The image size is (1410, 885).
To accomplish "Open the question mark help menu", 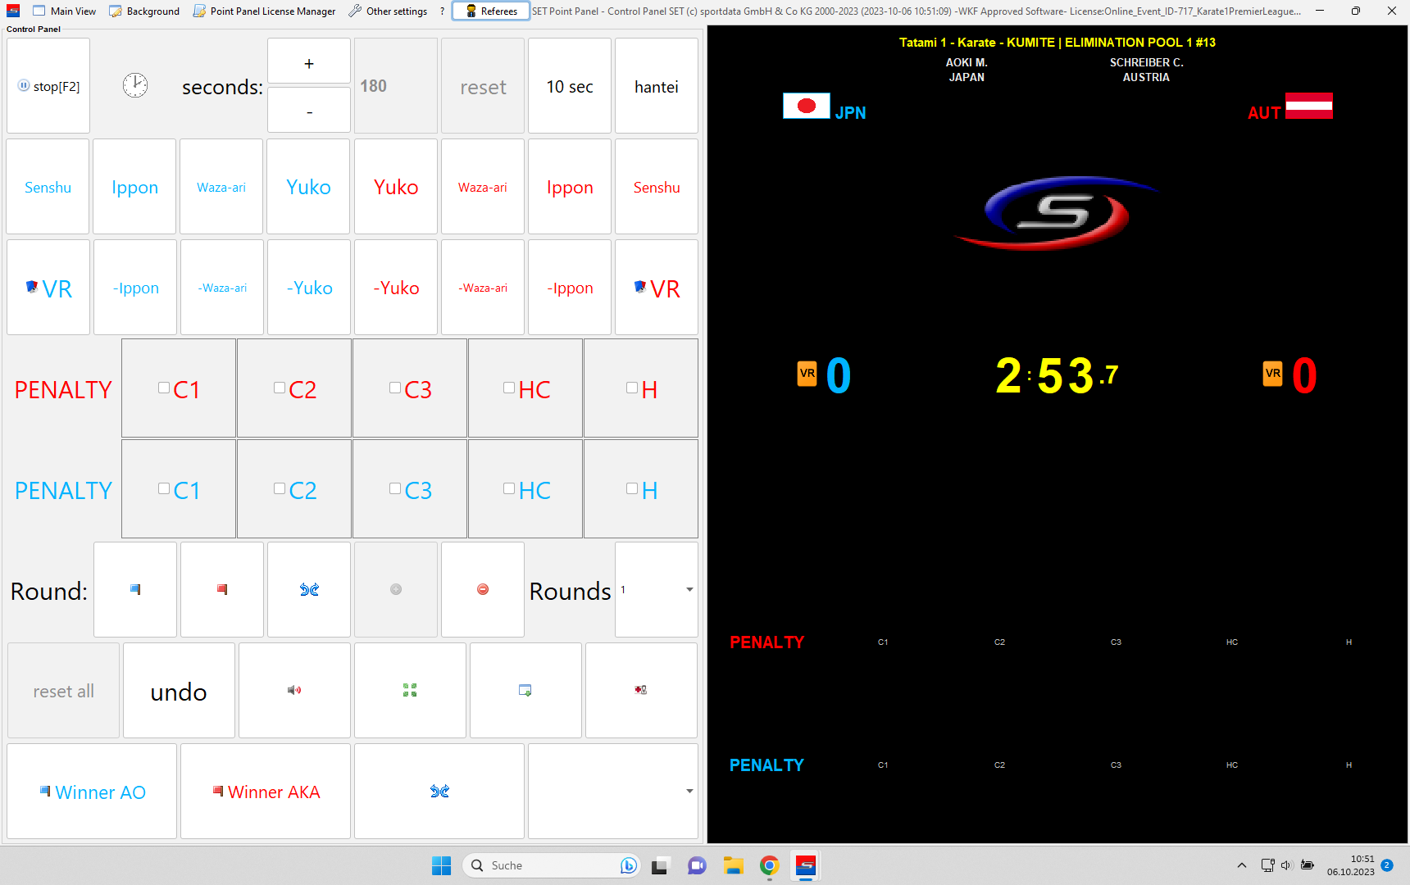I will click(x=442, y=11).
